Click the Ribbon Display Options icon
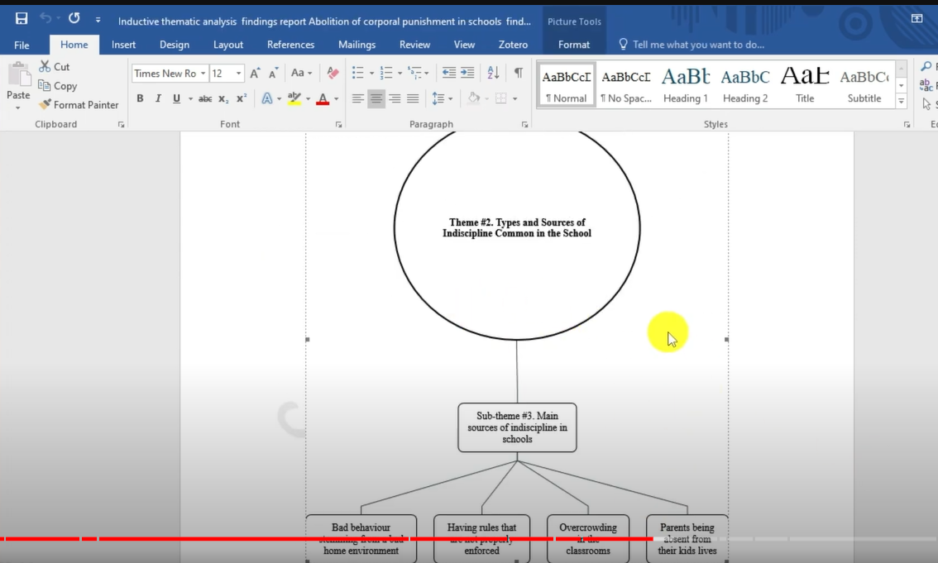Viewport: 938px width, 563px height. click(x=916, y=18)
